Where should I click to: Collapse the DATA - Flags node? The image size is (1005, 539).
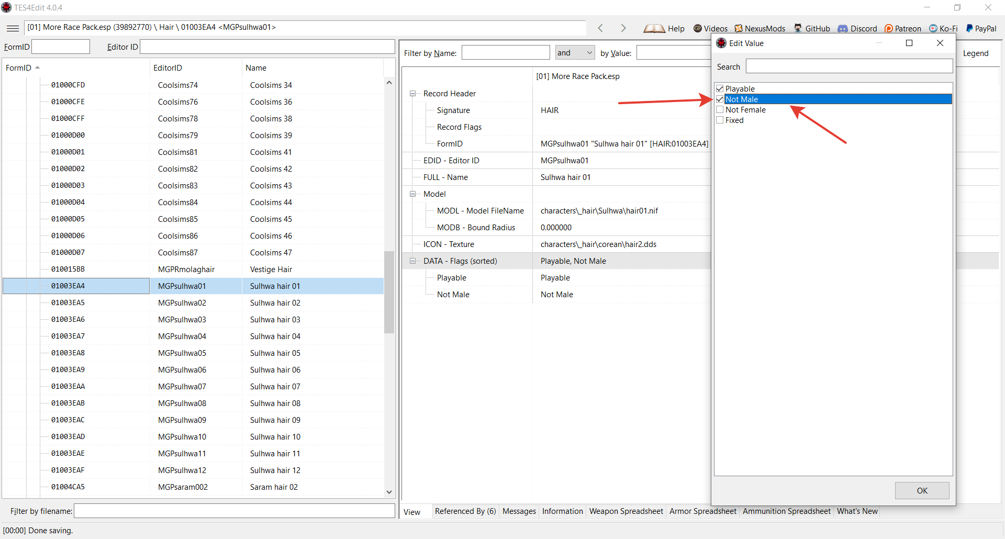(x=413, y=261)
